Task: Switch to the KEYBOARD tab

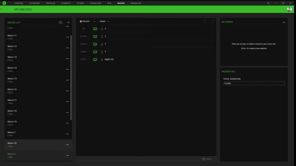Action: (x=35, y=3)
